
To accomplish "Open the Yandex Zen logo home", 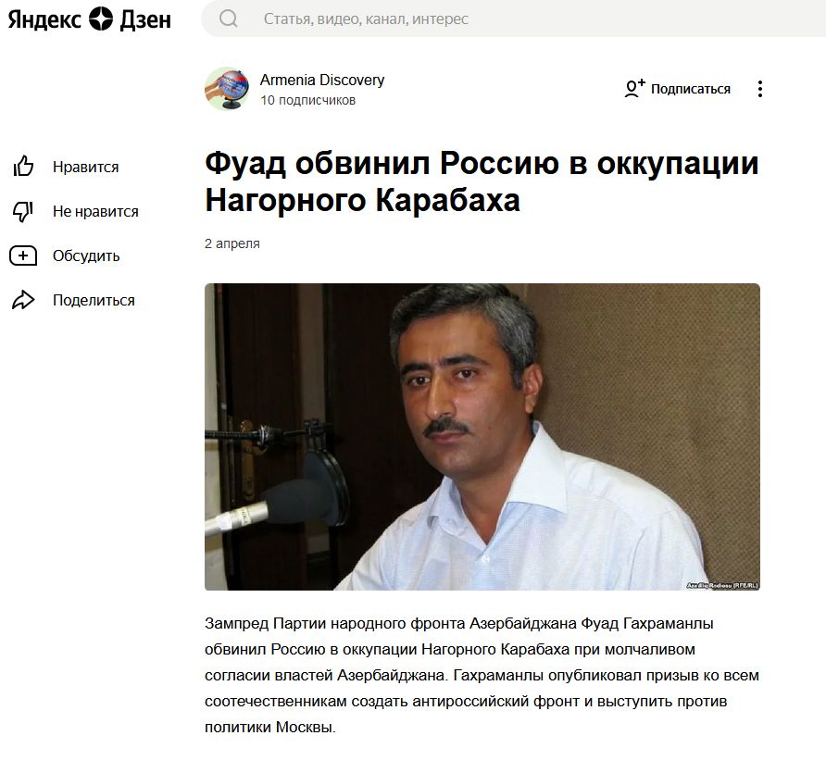I will click(90, 19).
